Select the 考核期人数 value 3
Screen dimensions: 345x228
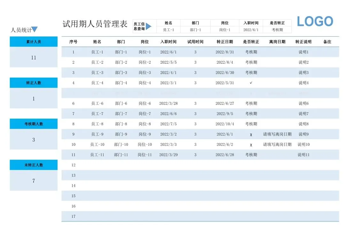[x=34, y=140]
